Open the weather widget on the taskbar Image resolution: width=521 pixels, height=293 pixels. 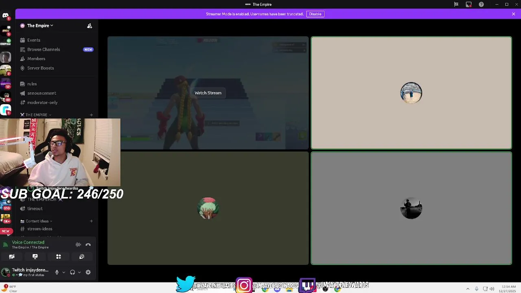10,289
